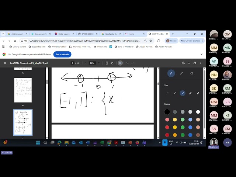This screenshot has height=177, width=236.
Task: Bookmark this page with the star
Action: (x=151, y=41)
